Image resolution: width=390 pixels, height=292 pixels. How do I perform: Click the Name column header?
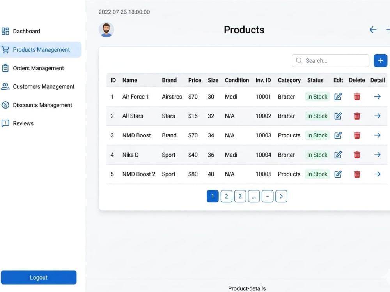[129, 80]
